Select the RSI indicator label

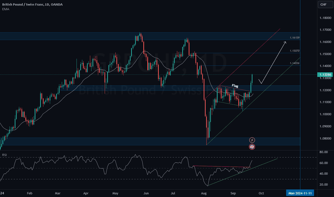tap(4, 155)
